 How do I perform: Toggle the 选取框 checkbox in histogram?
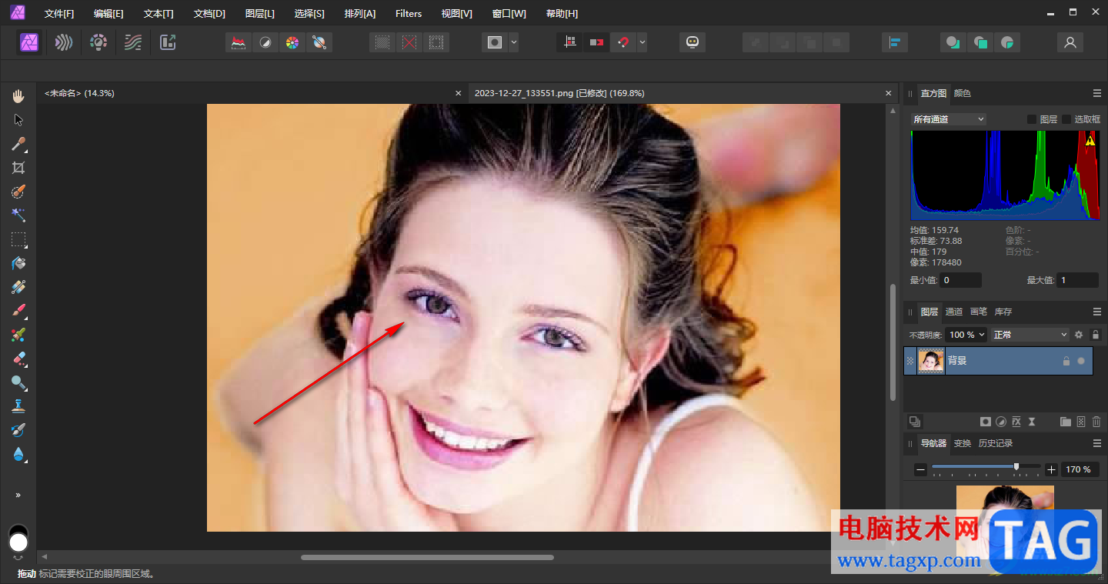coord(1066,119)
